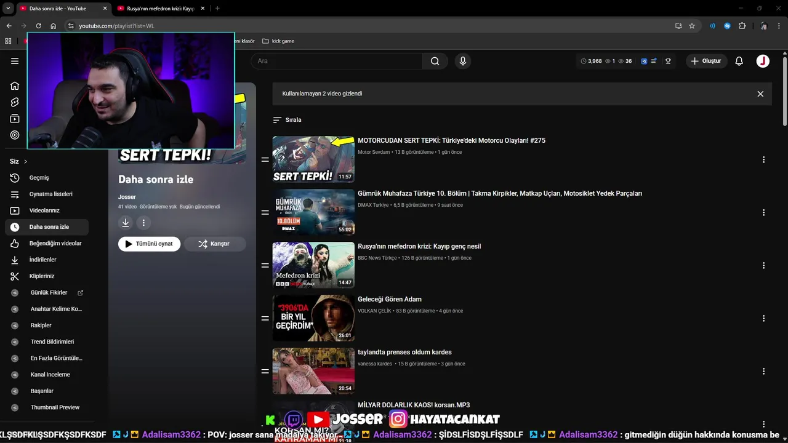Open taylandta prenses video thumbnail
Image resolution: width=788 pixels, height=443 pixels.
[x=313, y=371]
